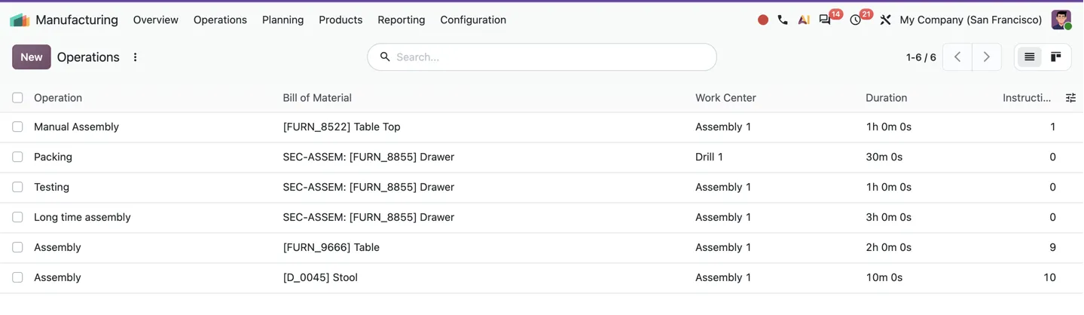Click the 3h 0m 0s duration cell

pyautogui.click(x=888, y=218)
